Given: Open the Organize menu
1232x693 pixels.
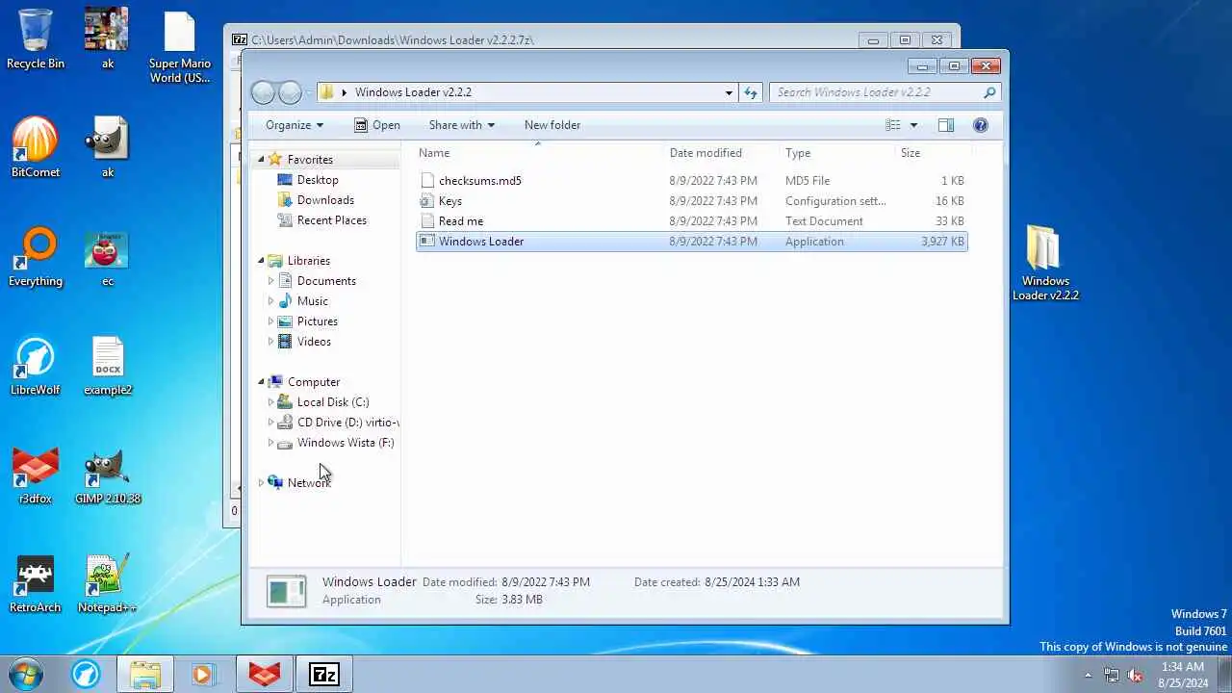Looking at the screenshot, I should pyautogui.click(x=295, y=125).
